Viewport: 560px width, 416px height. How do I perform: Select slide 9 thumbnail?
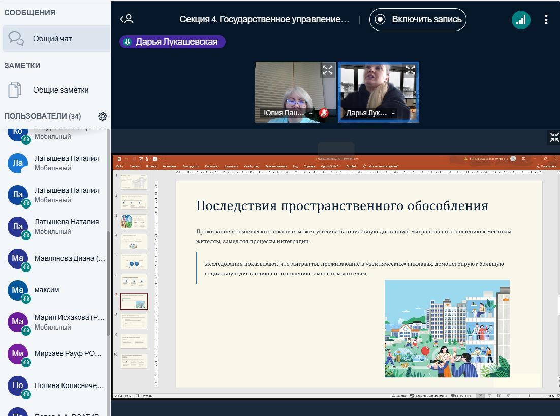click(134, 341)
